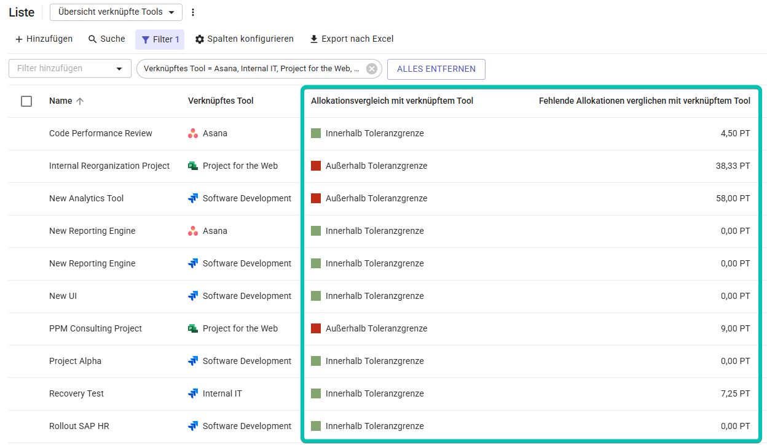Image resolution: width=767 pixels, height=445 pixels.
Task: Toggle the select-all checkbox in table header
Action: tap(26, 101)
